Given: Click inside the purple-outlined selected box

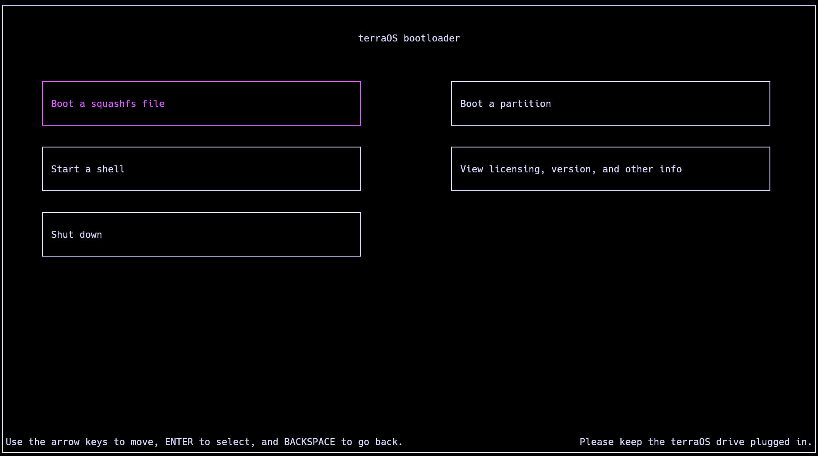Looking at the screenshot, I should pos(201,103).
